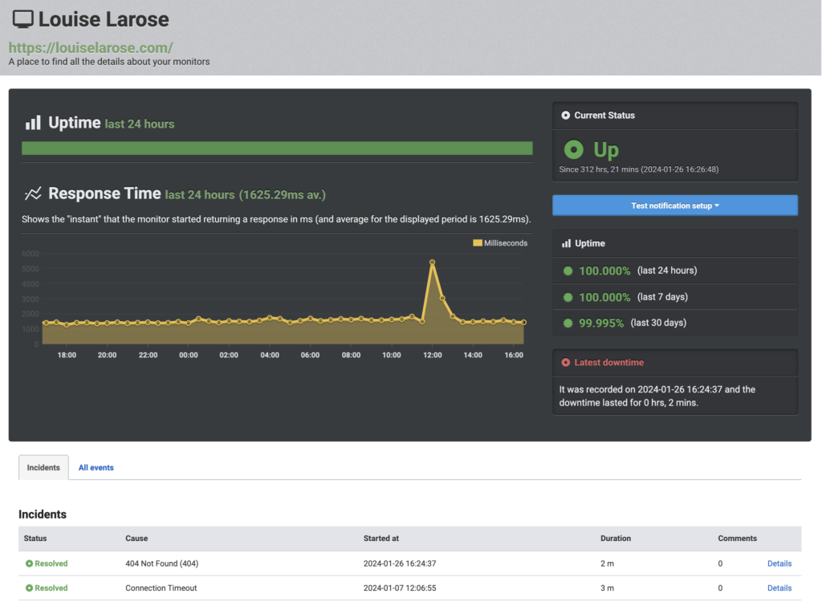Screen dimensions: 822x602
Task: Open the https://louiselarose.com/ link
Action: [x=91, y=47]
